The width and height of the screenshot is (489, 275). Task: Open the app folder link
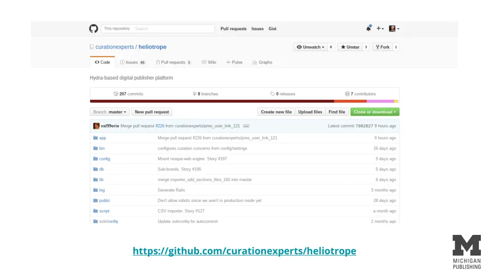click(103, 138)
